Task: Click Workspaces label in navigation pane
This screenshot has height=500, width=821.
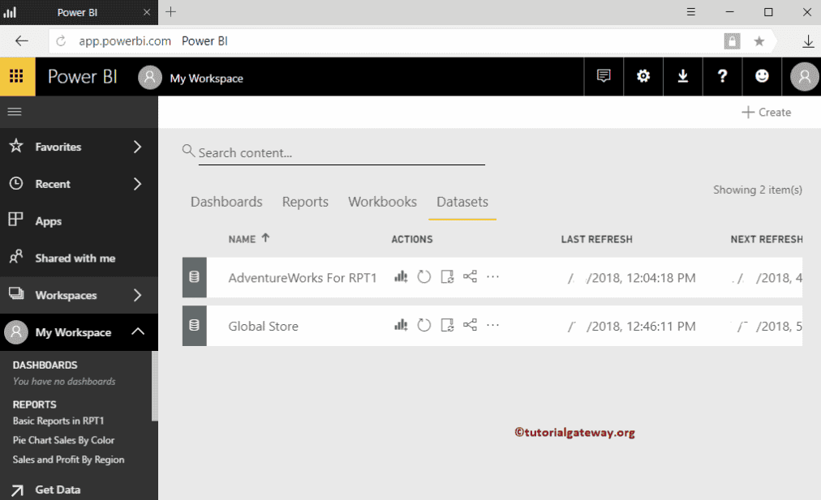Action: [66, 296]
